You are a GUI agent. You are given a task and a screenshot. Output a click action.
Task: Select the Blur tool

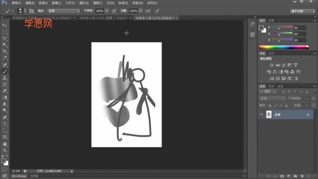coord(4,104)
